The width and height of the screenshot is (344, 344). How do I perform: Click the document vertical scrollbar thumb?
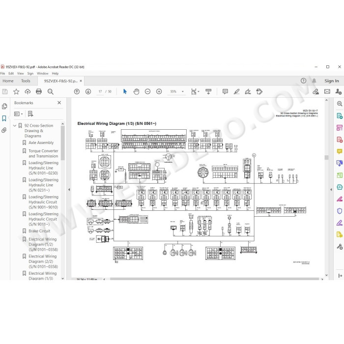coord(326,157)
